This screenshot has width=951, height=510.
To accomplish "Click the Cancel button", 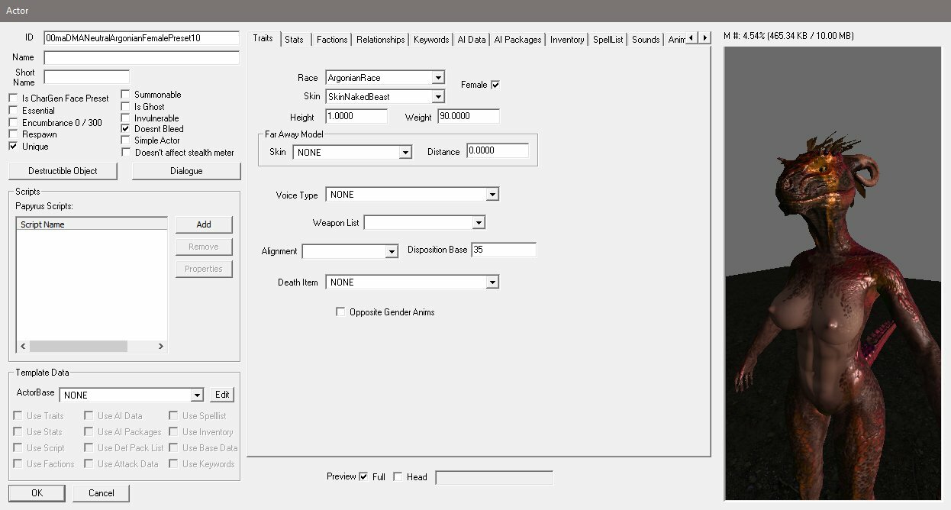I will 102,493.
